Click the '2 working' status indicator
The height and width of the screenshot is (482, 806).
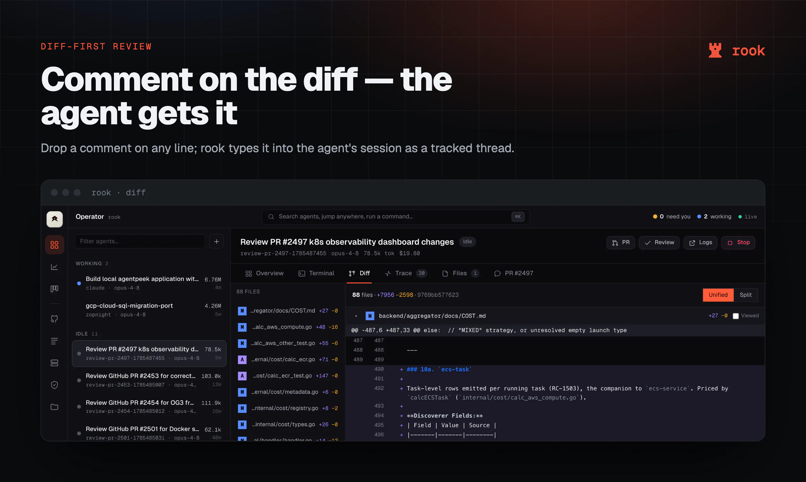tap(714, 217)
